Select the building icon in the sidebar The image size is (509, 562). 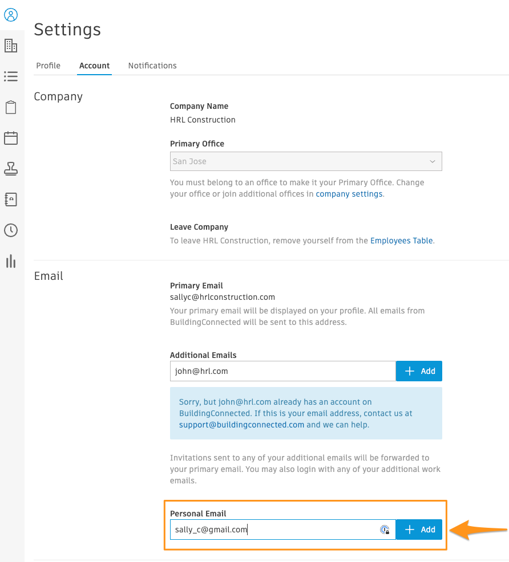click(11, 46)
